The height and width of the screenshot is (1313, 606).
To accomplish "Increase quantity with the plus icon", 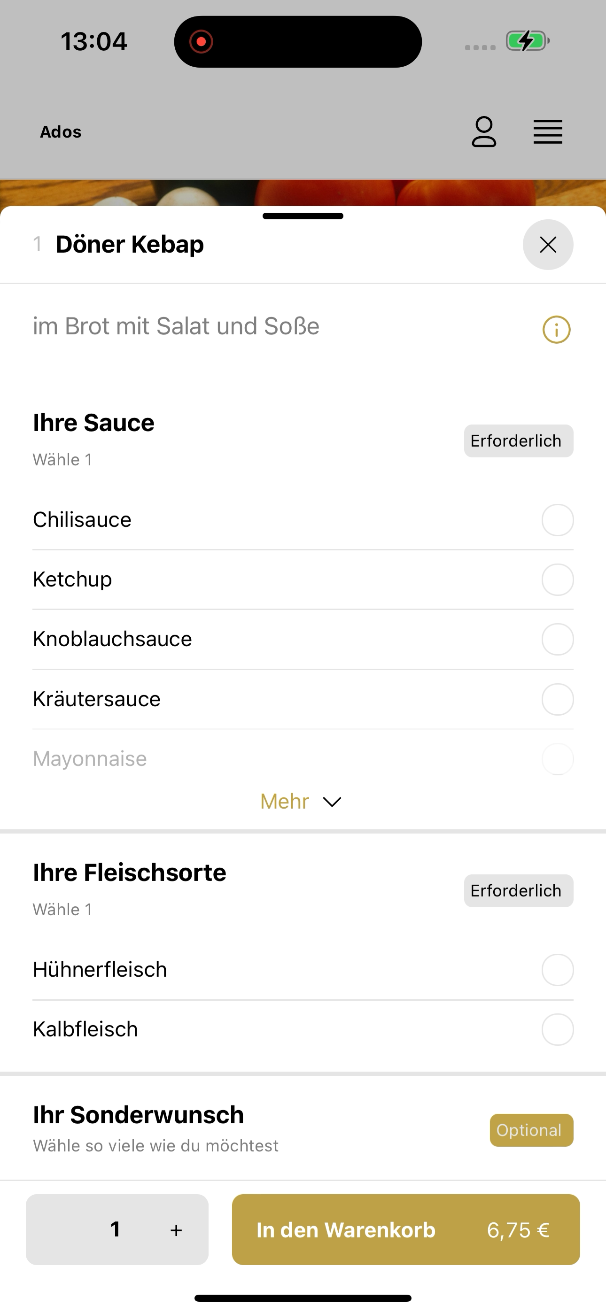I will pyautogui.click(x=176, y=1230).
